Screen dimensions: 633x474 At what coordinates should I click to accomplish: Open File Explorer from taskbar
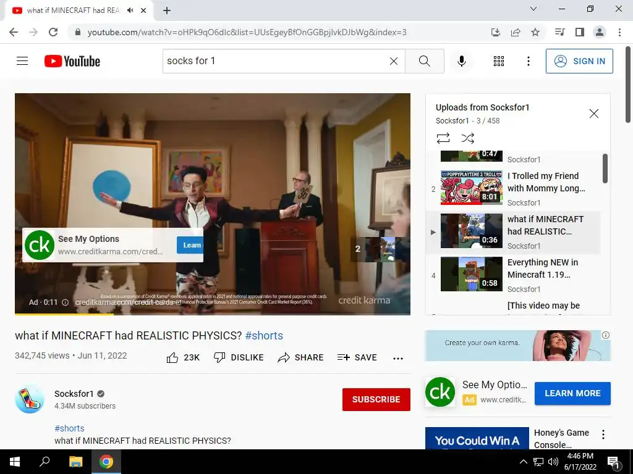coord(75,462)
